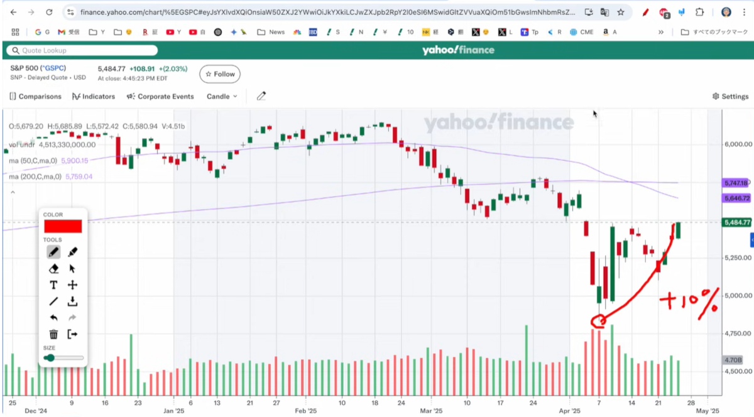Open chart Settings
The width and height of the screenshot is (754, 417).
(730, 97)
